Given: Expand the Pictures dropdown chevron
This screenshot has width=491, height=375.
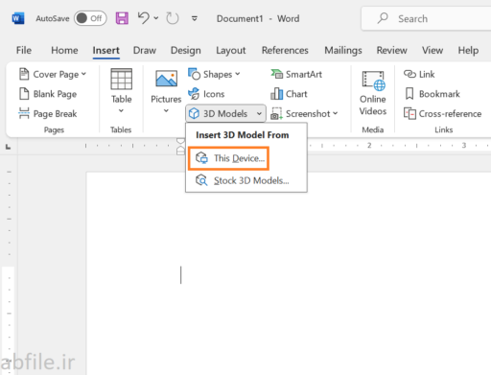Looking at the screenshot, I should click(166, 111).
